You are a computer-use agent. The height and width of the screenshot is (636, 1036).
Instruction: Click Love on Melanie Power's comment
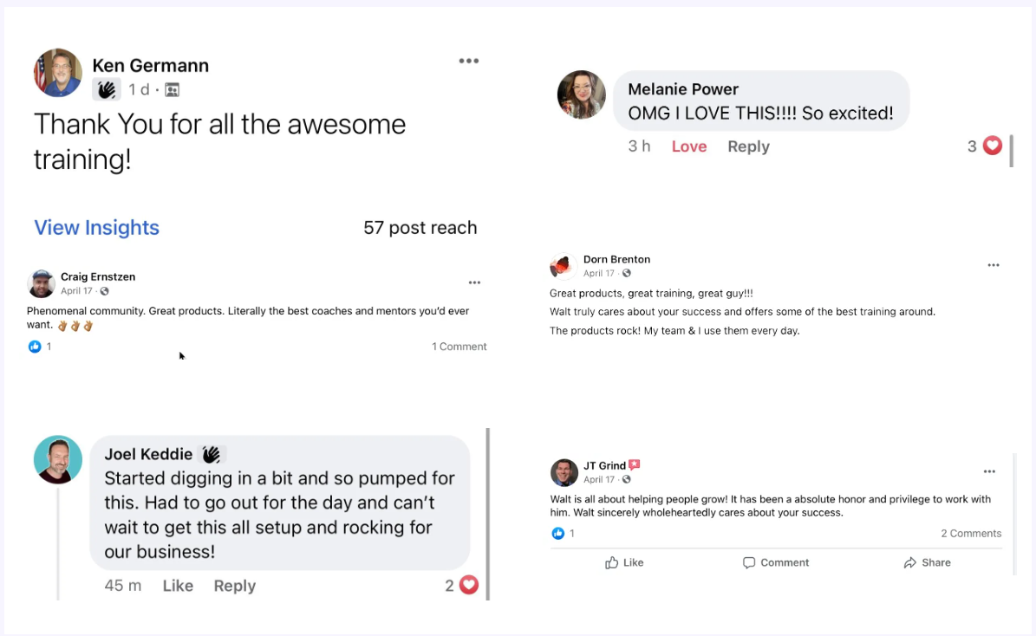coord(689,146)
